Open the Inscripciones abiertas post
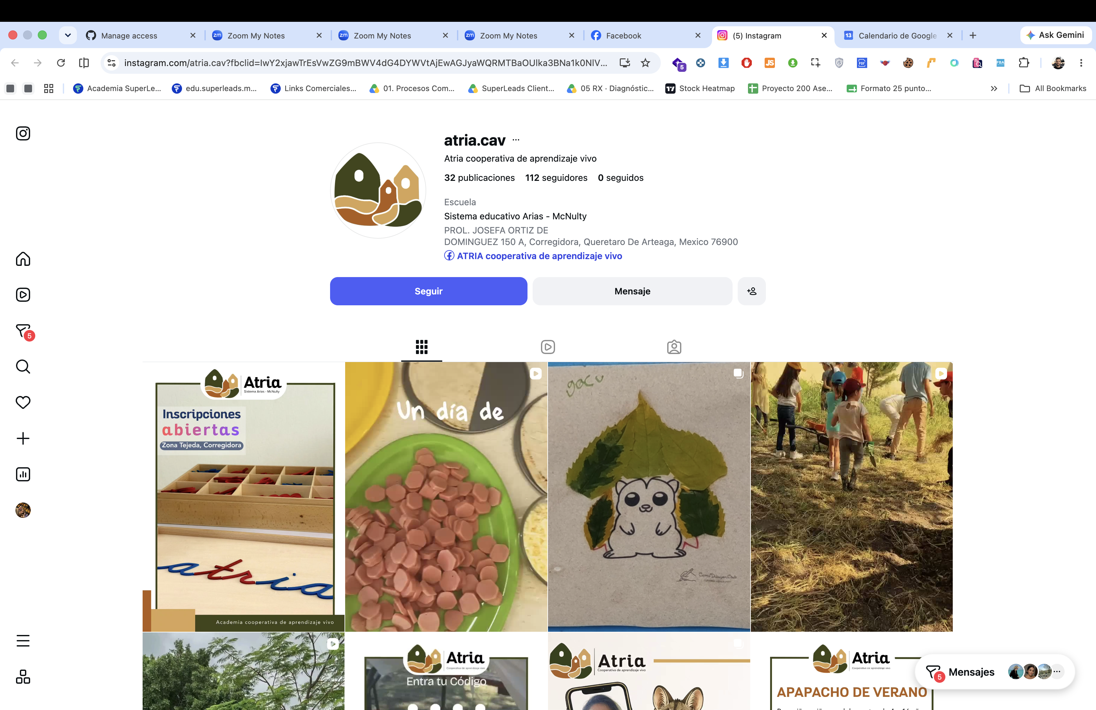The image size is (1096, 710). 244,497
